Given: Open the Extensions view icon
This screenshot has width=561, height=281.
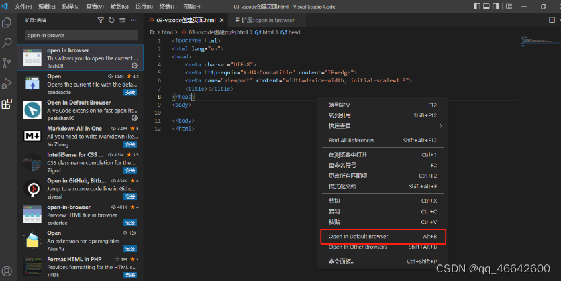Looking at the screenshot, I should point(7,104).
